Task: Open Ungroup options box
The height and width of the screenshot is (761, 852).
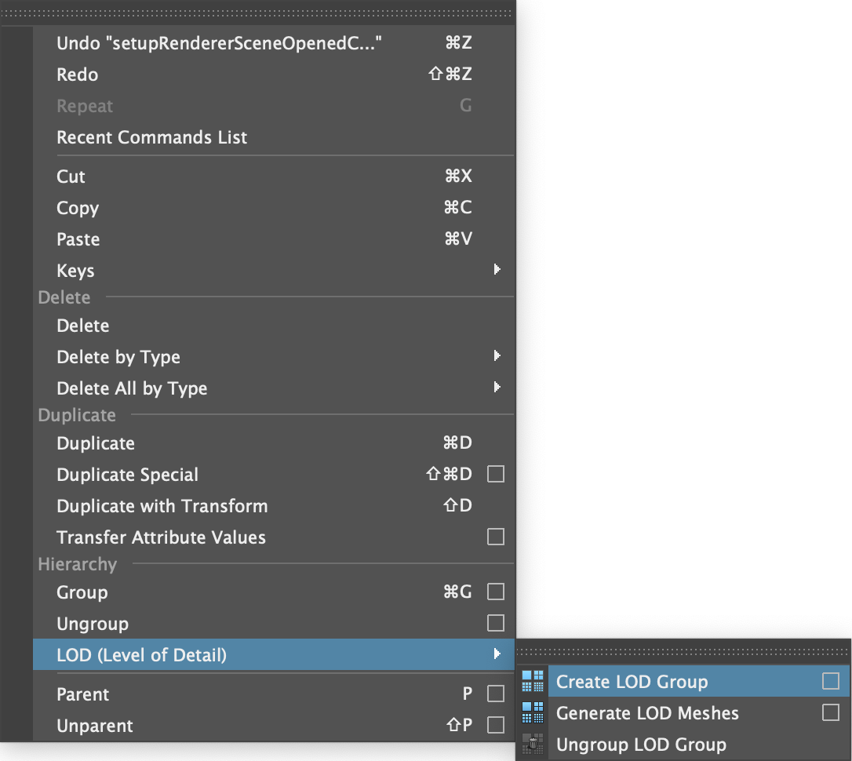Action: [496, 623]
